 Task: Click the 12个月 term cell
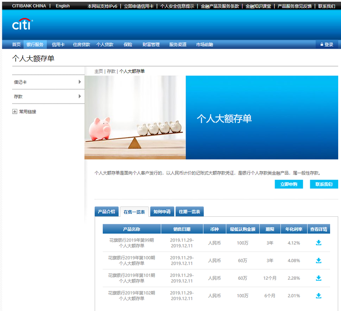(x=270, y=278)
